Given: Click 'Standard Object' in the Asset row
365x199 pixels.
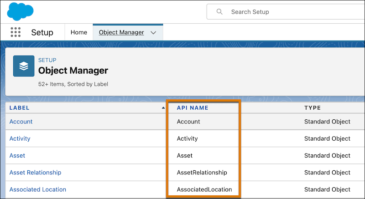Looking at the screenshot, I should (327, 156).
